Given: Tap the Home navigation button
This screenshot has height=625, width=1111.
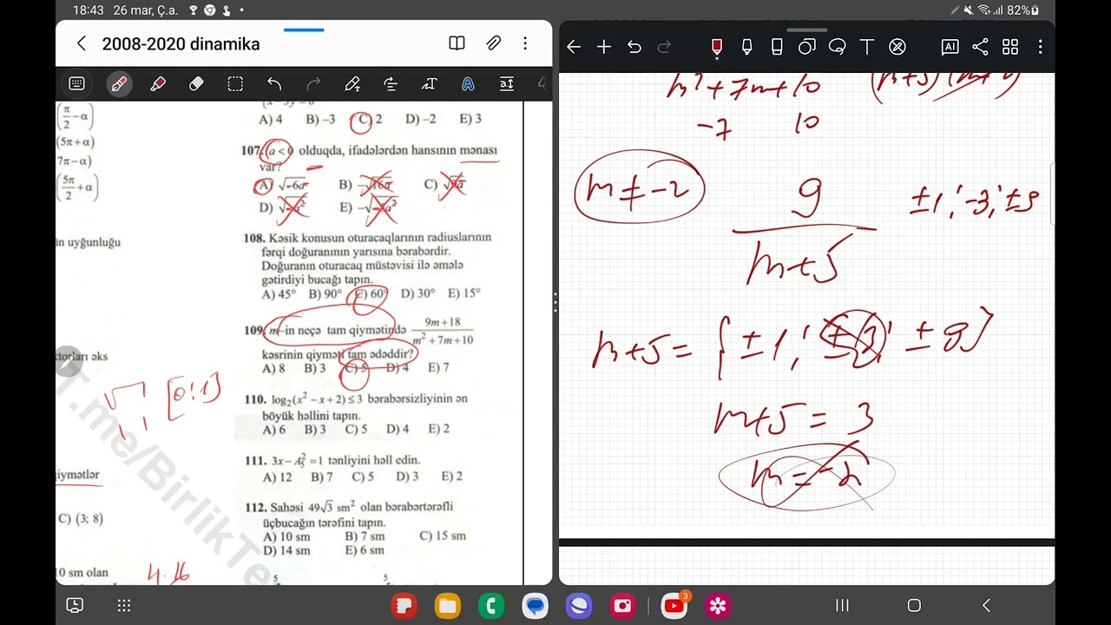Looking at the screenshot, I should click(x=914, y=605).
